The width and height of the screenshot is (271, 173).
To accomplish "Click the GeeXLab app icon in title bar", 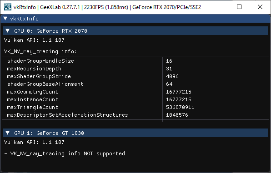I will point(8,7).
